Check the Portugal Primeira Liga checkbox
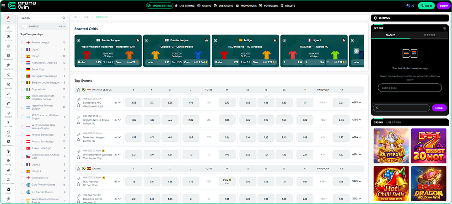452x204 pixels. (23, 76)
